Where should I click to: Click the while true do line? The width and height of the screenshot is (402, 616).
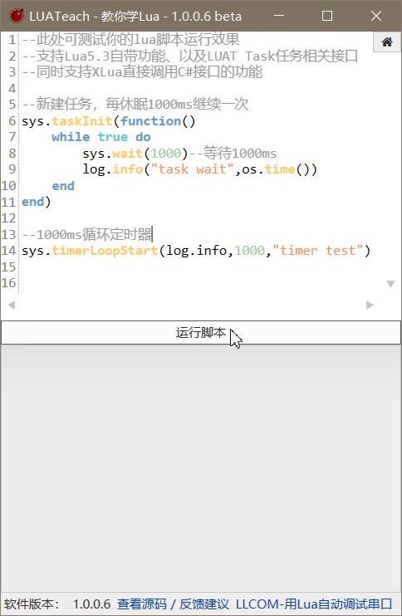(101, 137)
